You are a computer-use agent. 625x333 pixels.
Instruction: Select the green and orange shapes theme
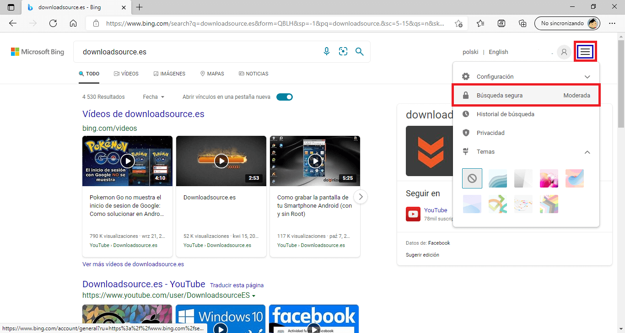[498, 204]
